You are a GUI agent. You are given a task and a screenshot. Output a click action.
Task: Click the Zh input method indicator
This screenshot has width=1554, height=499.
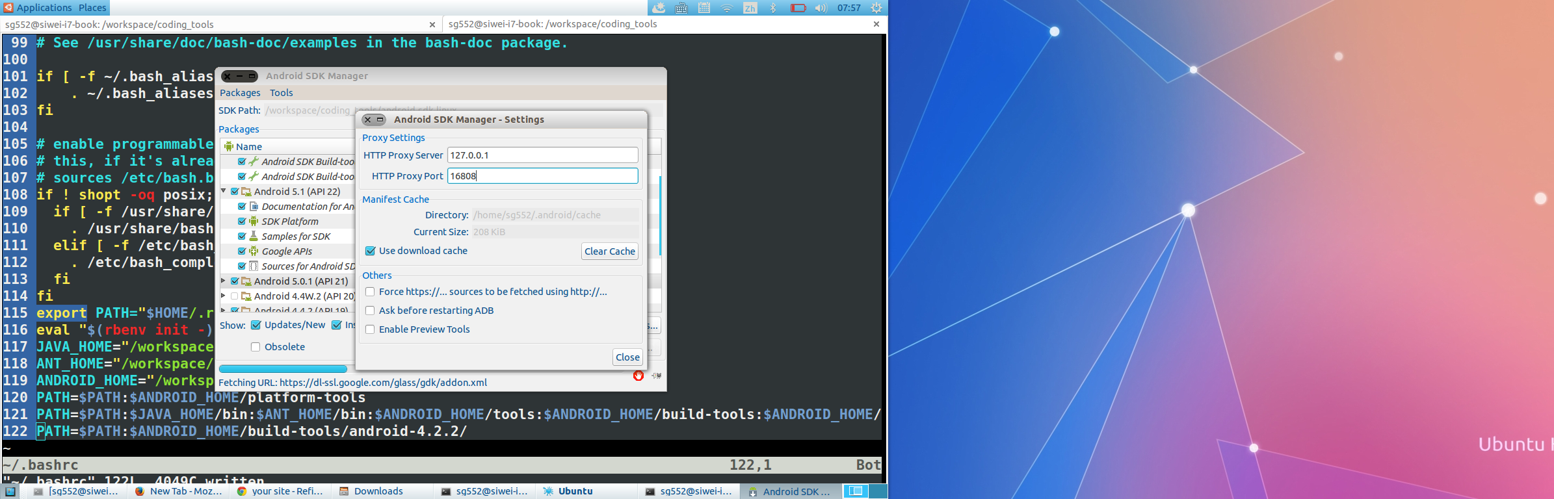pyautogui.click(x=750, y=8)
